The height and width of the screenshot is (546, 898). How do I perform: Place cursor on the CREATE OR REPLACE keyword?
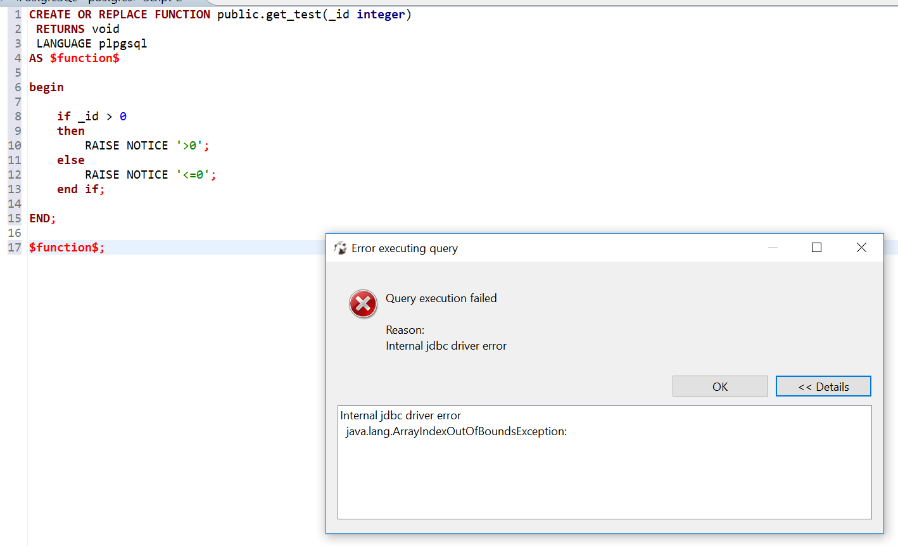click(89, 14)
